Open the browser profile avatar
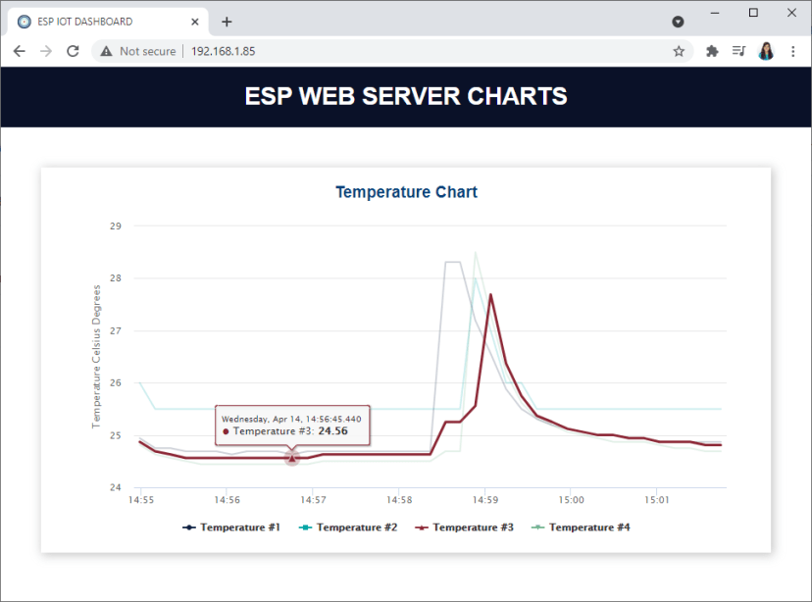 (766, 51)
